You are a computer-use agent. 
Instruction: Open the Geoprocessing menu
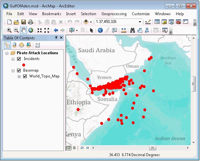[x=114, y=14]
